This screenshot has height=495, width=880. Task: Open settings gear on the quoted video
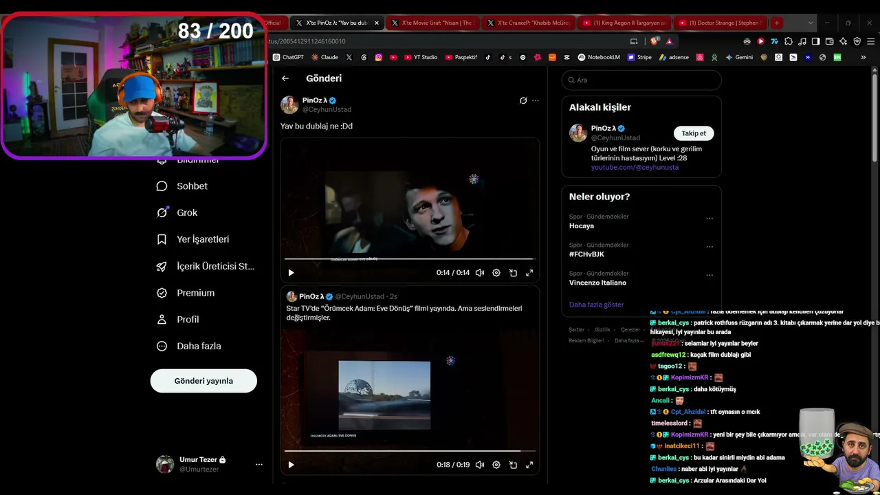click(x=496, y=465)
